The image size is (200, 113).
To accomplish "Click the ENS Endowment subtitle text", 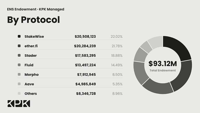I will 22,9.
